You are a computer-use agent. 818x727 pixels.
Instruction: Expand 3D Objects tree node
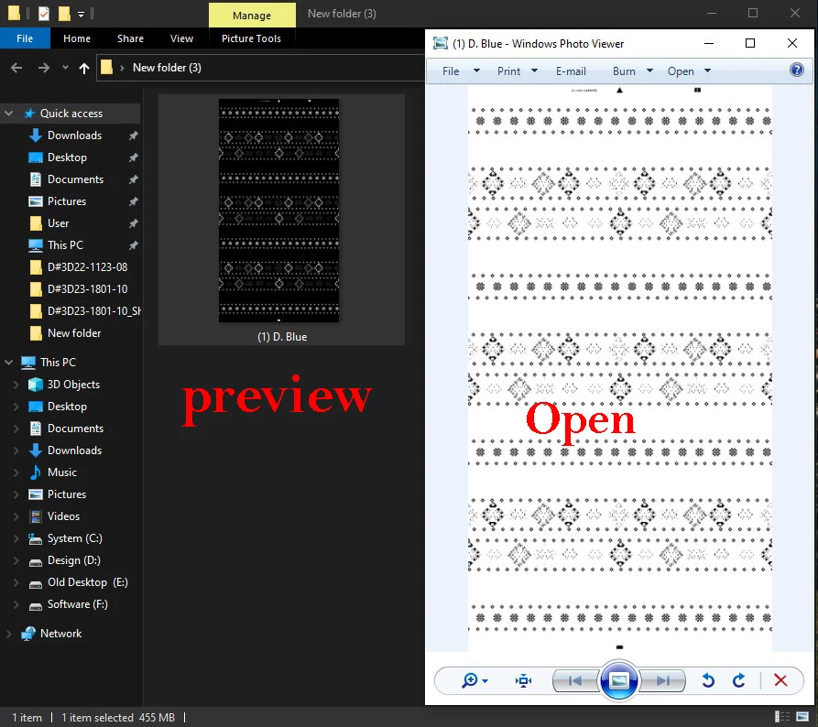tap(16, 385)
